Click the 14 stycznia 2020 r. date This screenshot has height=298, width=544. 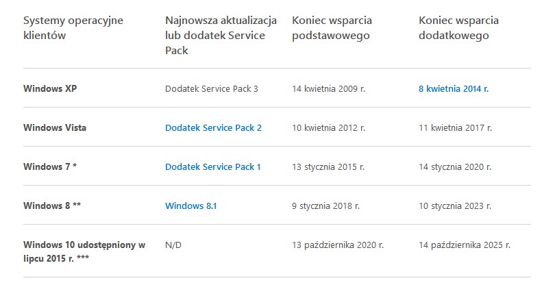[x=455, y=167]
